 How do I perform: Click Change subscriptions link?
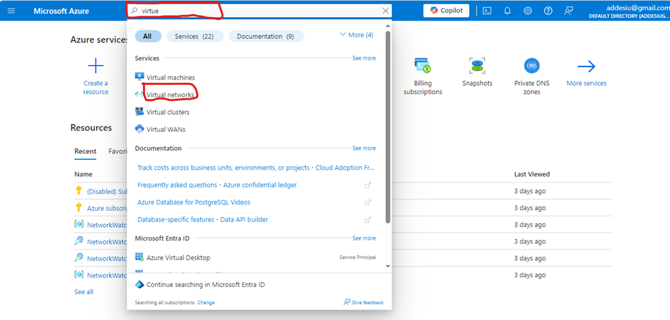point(206,302)
